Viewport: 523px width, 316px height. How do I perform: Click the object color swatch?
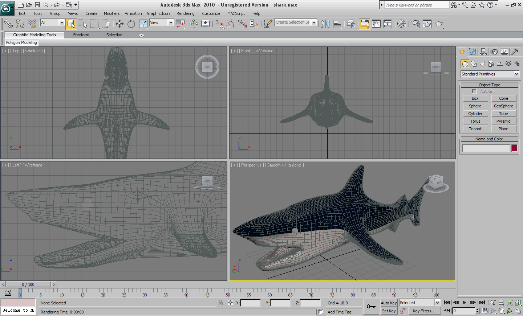click(514, 148)
